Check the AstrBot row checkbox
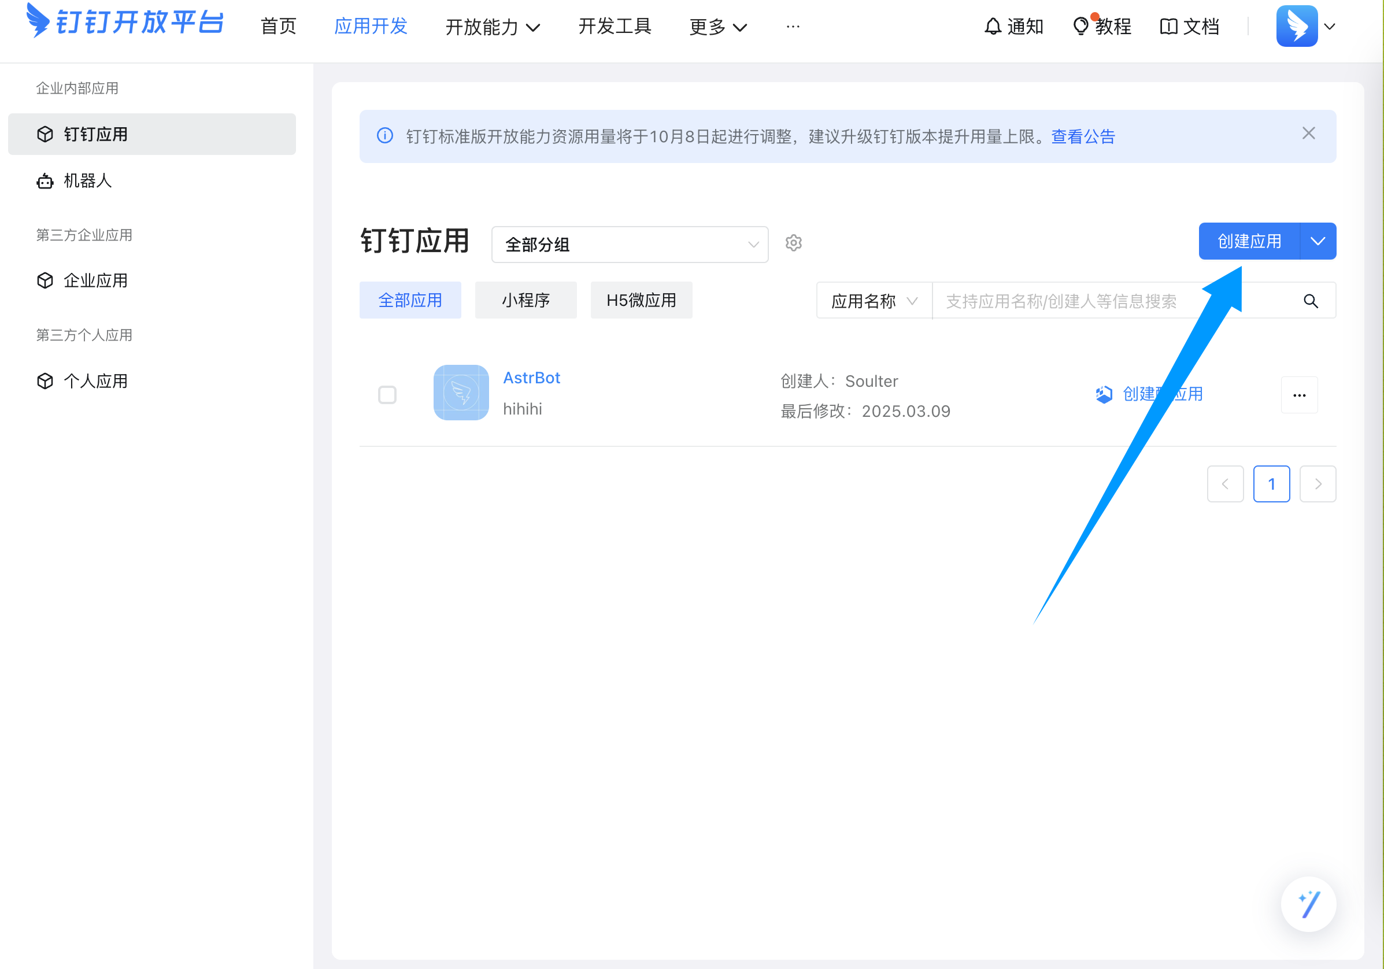Viewport: 1384px width, 969px height. pos(387,395)
